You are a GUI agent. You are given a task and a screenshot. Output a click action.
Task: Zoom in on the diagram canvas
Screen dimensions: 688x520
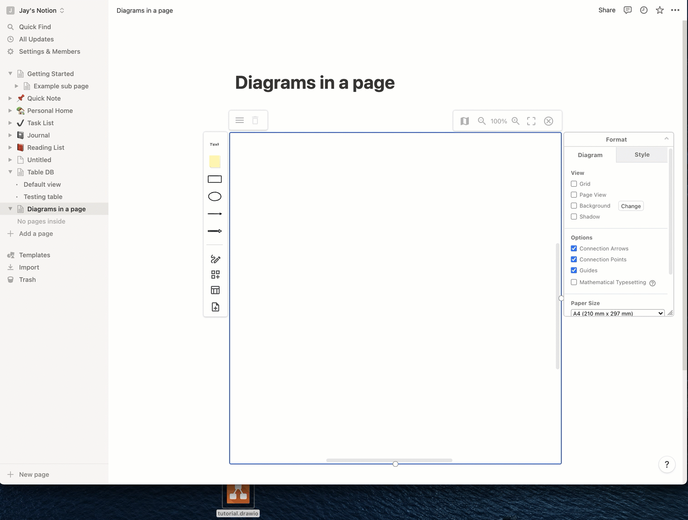tap(515, 121)
